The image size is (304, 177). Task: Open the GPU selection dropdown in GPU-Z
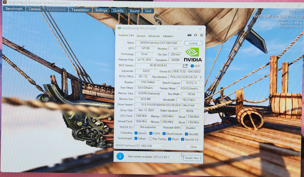pyautogui.click(x=140, y=146)
